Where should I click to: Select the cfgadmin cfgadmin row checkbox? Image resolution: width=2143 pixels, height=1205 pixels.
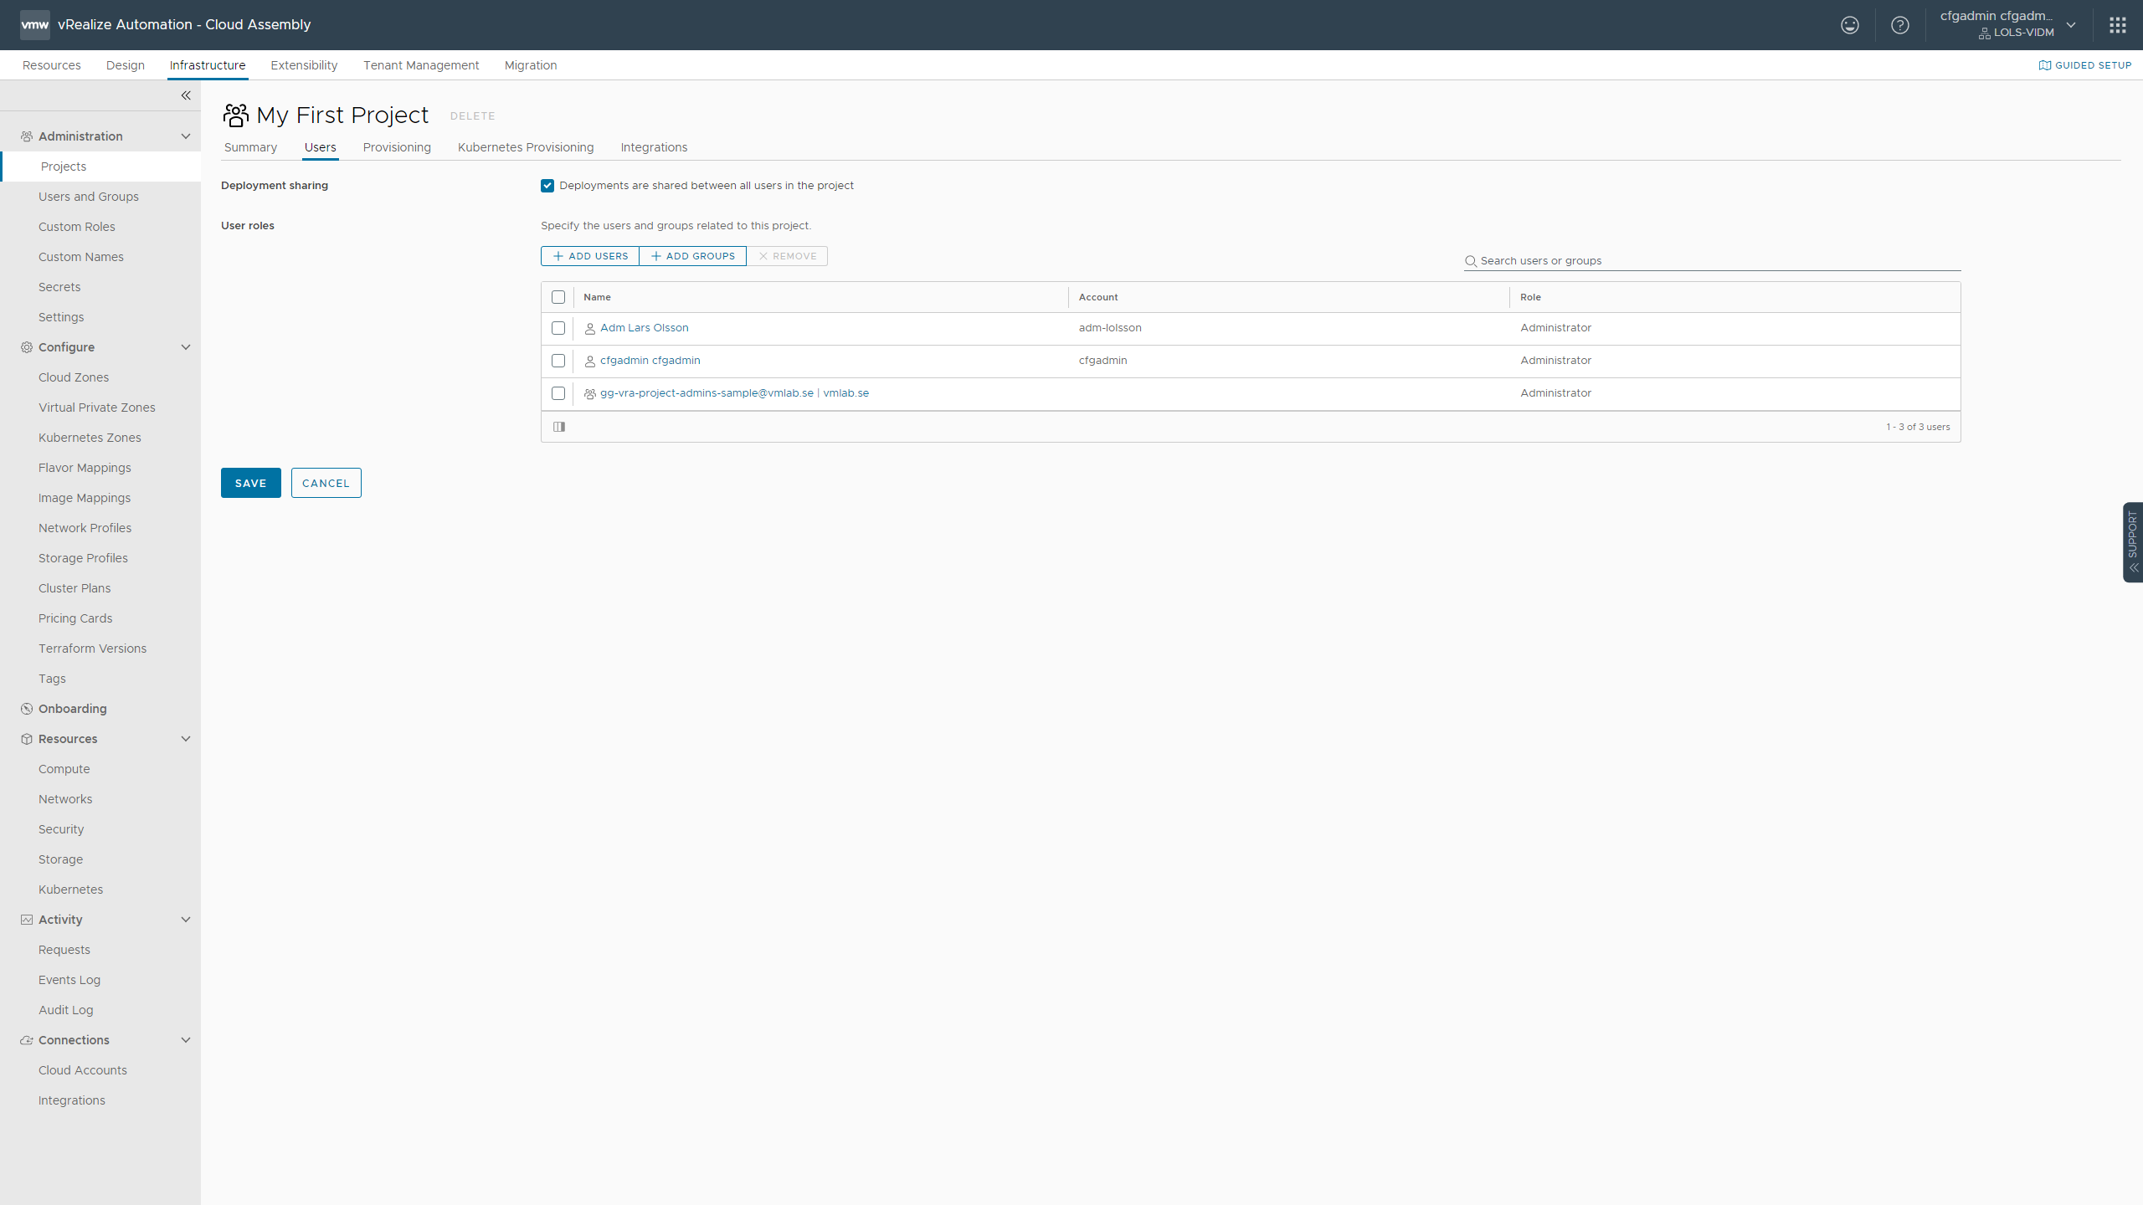[x=558, y=361]
